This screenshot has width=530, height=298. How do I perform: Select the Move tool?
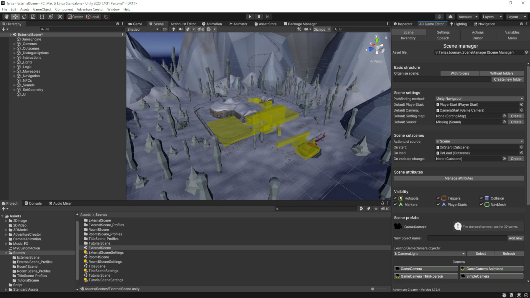[15, 17]
